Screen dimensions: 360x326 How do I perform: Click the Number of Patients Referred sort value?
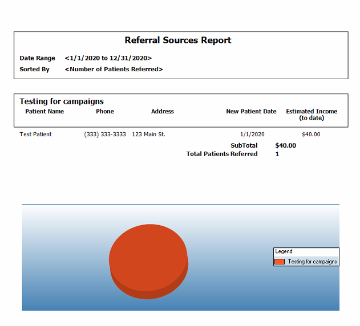114,70
